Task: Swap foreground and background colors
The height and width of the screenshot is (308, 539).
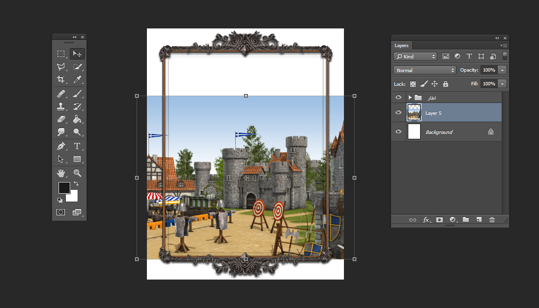Action: click(76, 184)
